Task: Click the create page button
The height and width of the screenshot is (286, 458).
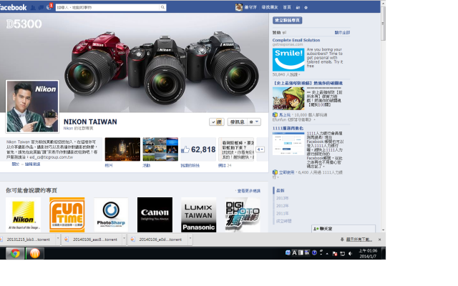Action: pos(287,20)
